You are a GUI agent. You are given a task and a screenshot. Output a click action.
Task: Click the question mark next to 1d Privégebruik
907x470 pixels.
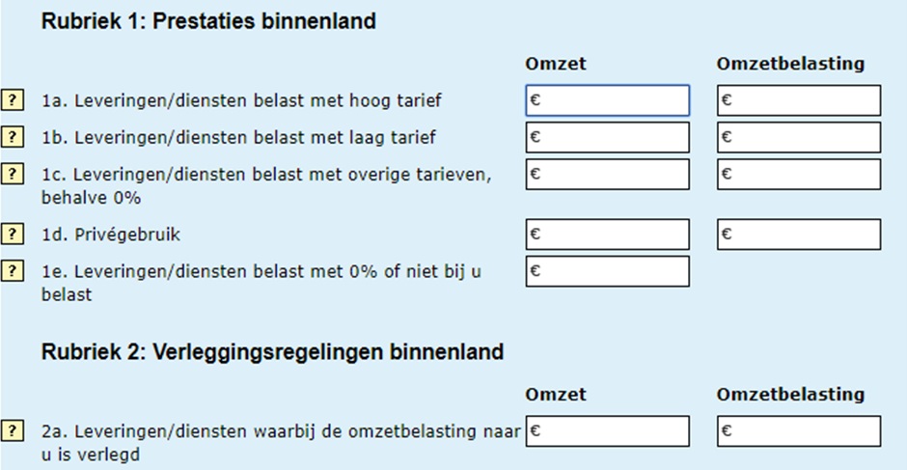point(13,234)
